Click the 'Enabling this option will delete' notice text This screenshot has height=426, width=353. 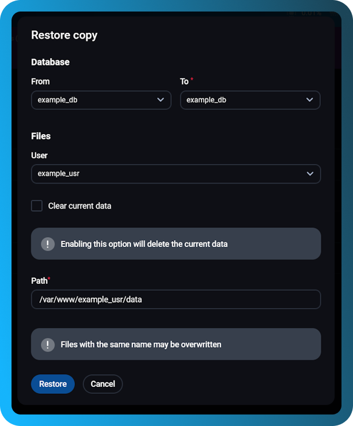[144, 244]
